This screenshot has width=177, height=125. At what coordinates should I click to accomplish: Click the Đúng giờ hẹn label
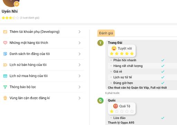click(123, 83)
